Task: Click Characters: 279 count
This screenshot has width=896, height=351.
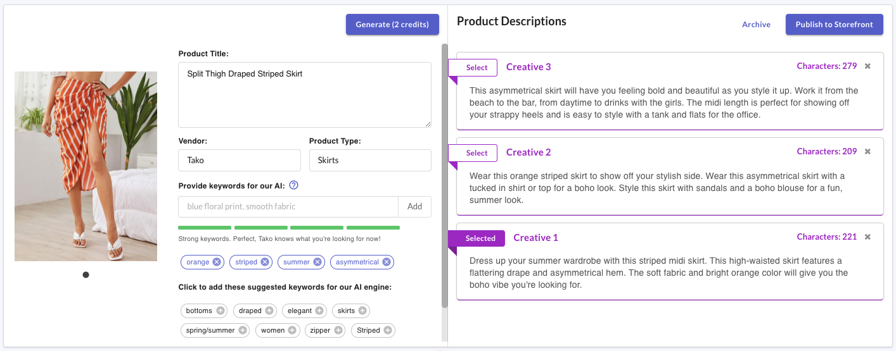Action: 827,66
